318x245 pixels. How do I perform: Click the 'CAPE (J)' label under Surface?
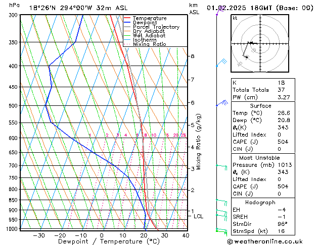click(245, 142)
